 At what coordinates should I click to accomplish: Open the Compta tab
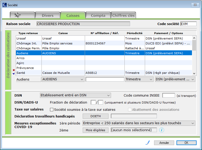(x=98, y=15)
